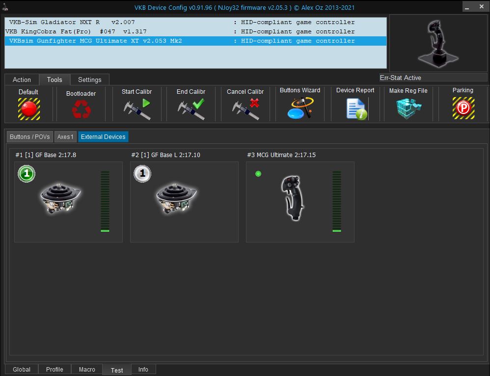
Task: Switch to the Axes1 tab
Action: (65, 137)
